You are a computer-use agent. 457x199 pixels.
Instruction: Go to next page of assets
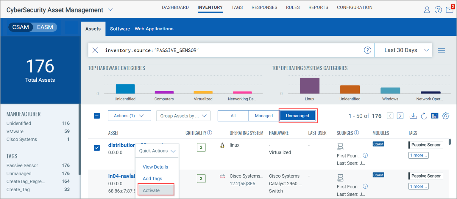click(x=400, y=116)
